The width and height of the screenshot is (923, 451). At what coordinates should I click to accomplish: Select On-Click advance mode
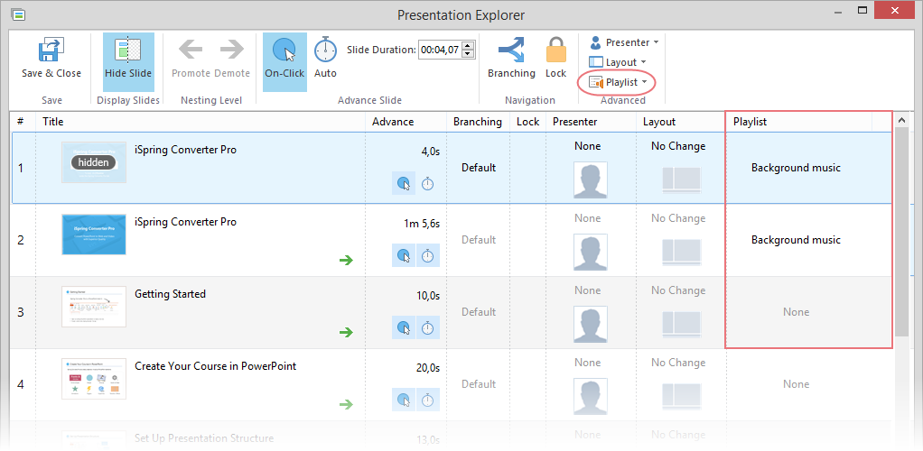coord(284,61)
